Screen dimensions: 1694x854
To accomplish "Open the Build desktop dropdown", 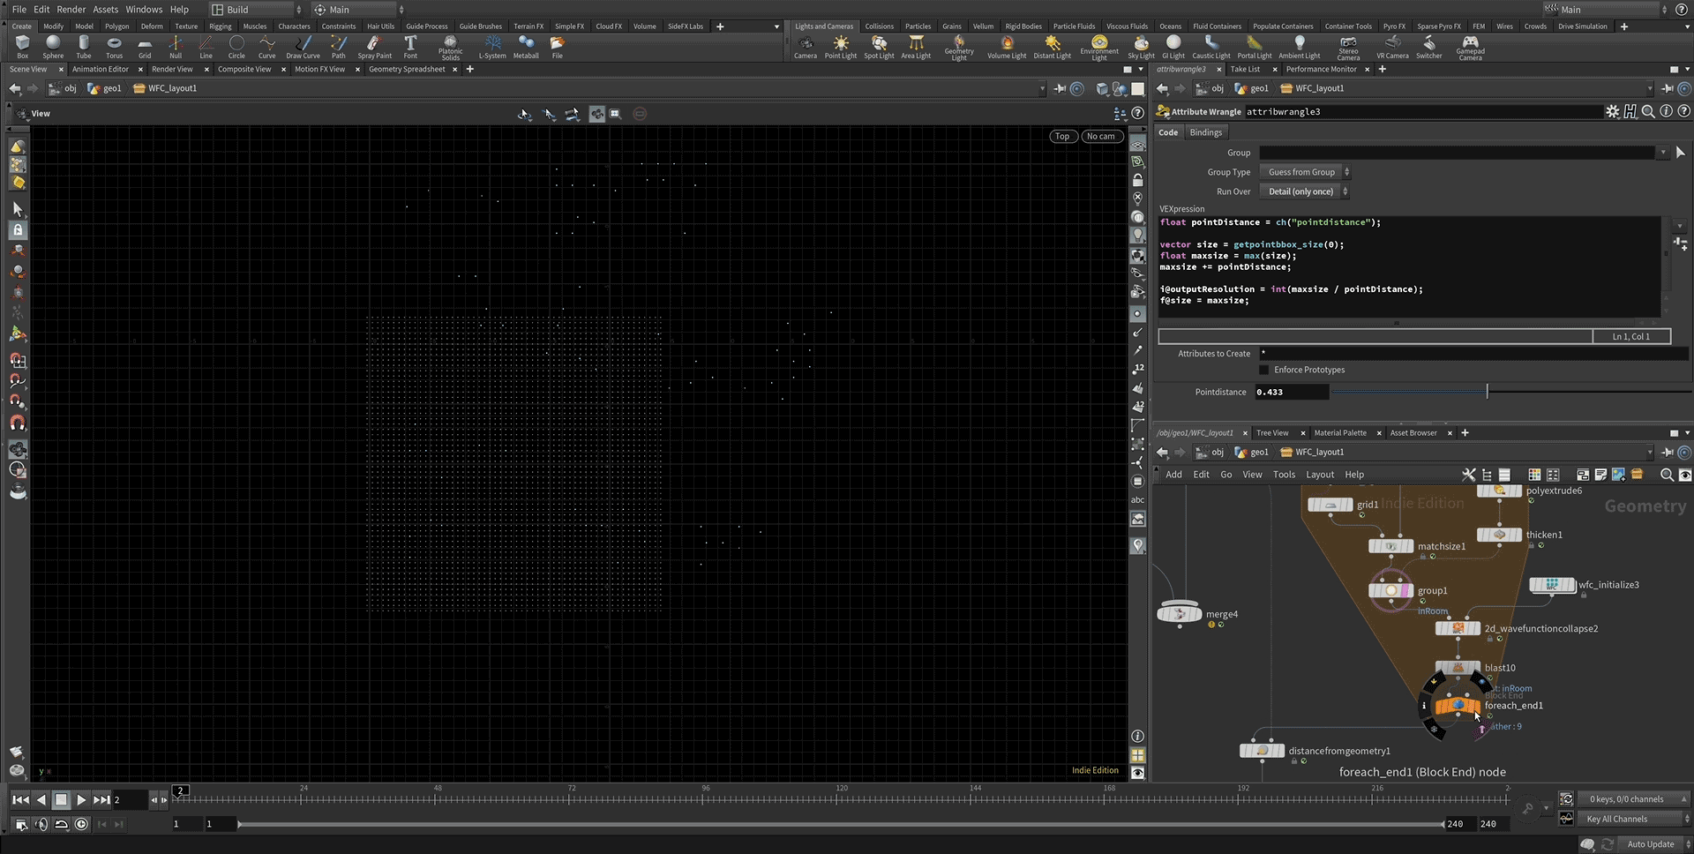I will tap(256, 10).
